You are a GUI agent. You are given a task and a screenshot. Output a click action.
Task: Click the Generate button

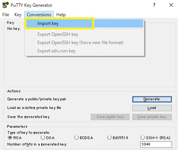pos(152,99)
